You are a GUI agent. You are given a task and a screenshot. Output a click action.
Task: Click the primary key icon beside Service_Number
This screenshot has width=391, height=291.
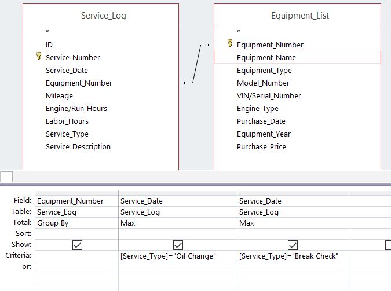tap(39, 57)
